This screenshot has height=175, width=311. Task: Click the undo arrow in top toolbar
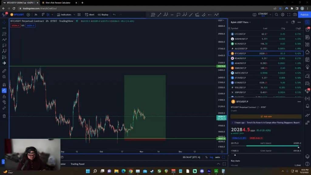pos(114,15)
